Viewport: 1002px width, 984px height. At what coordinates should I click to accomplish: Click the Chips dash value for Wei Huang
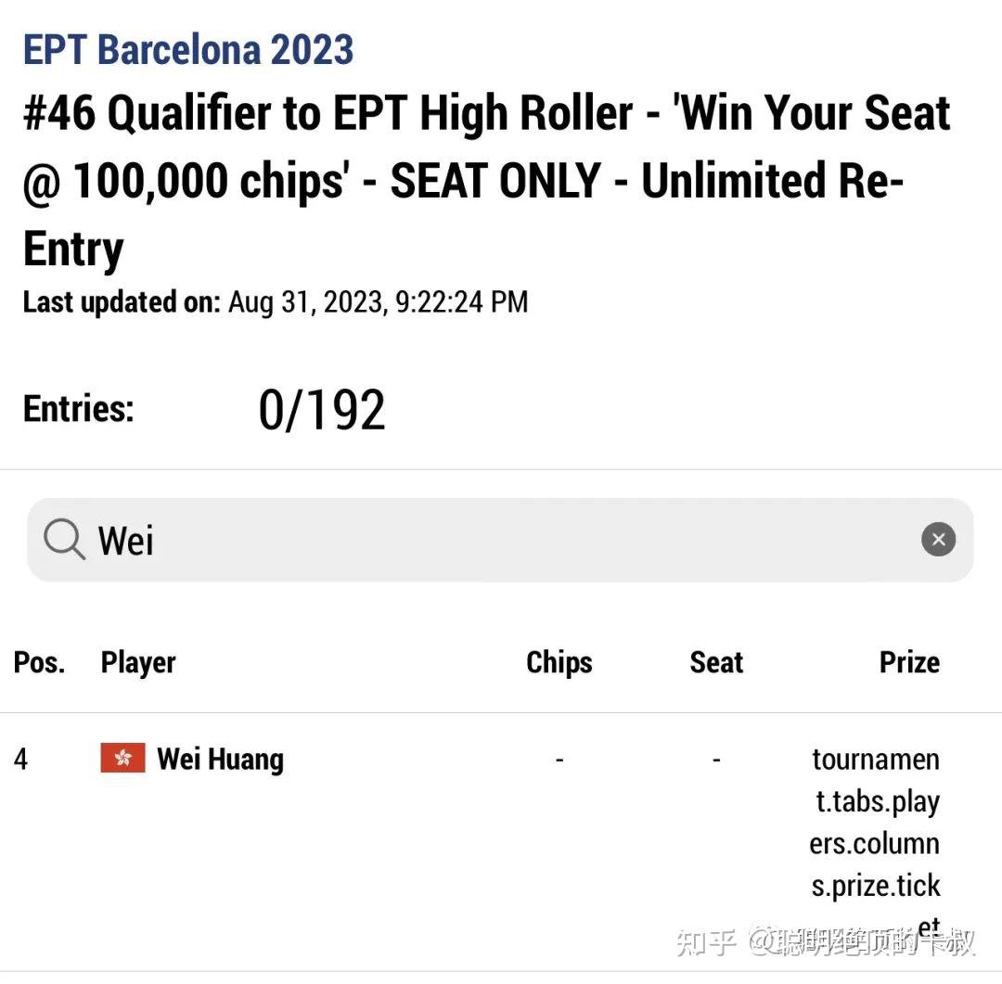[559, 759]
